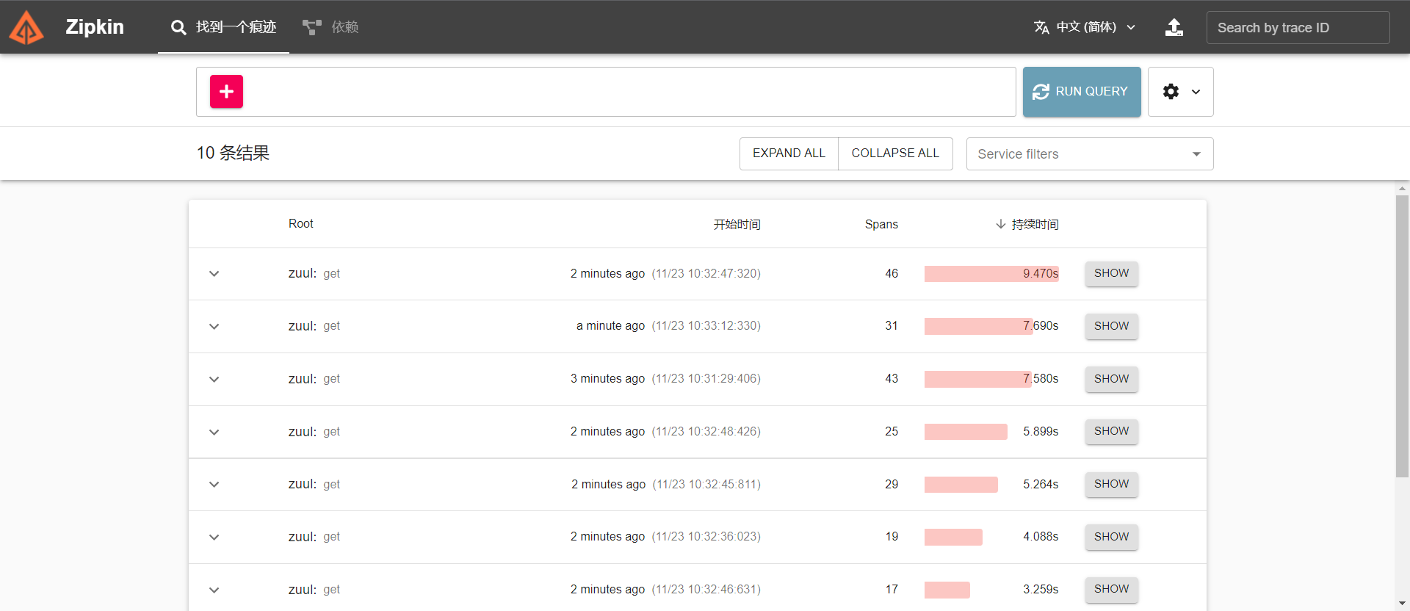Viewport: 1410px width, 611px height.
Task: Click the Spans column header
Action: pos(881,224)
